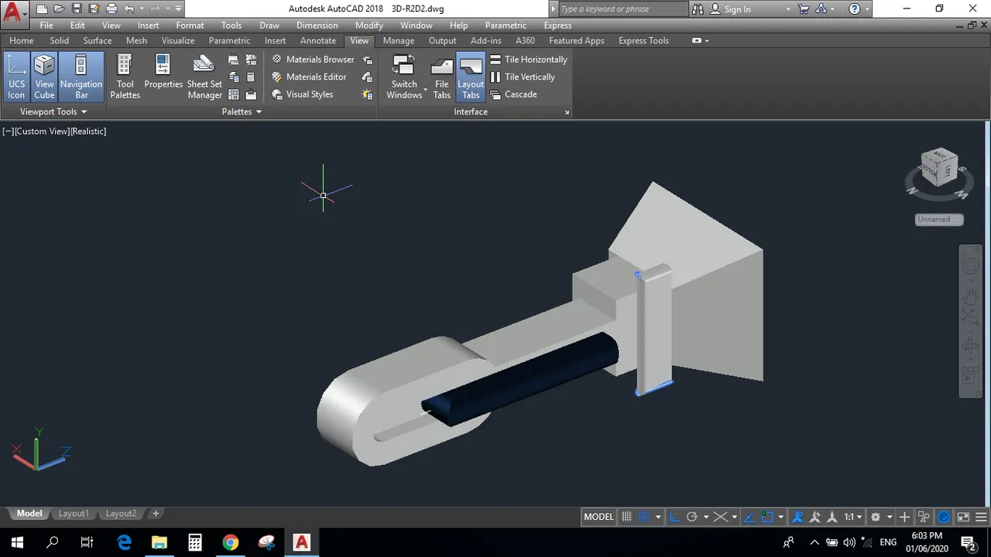The width and height of the screenshot is (991, 557).
Task: Click the Clean Screen icon in status bar
Action: pyautogui.click(x=964, y=517)
